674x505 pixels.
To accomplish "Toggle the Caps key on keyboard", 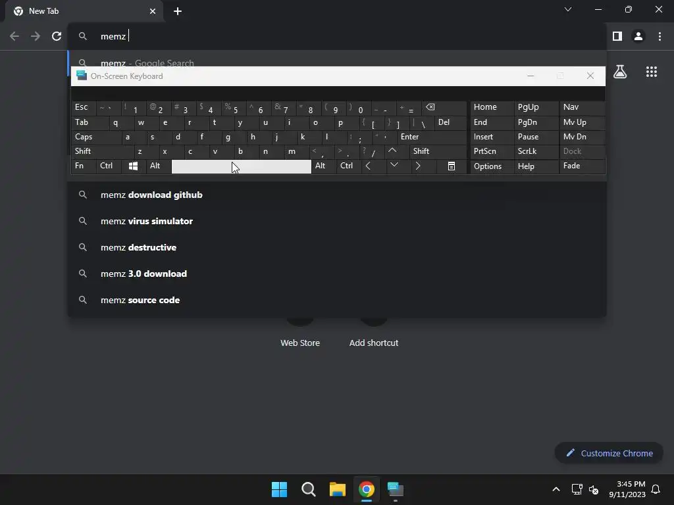I will click(97, 137).
